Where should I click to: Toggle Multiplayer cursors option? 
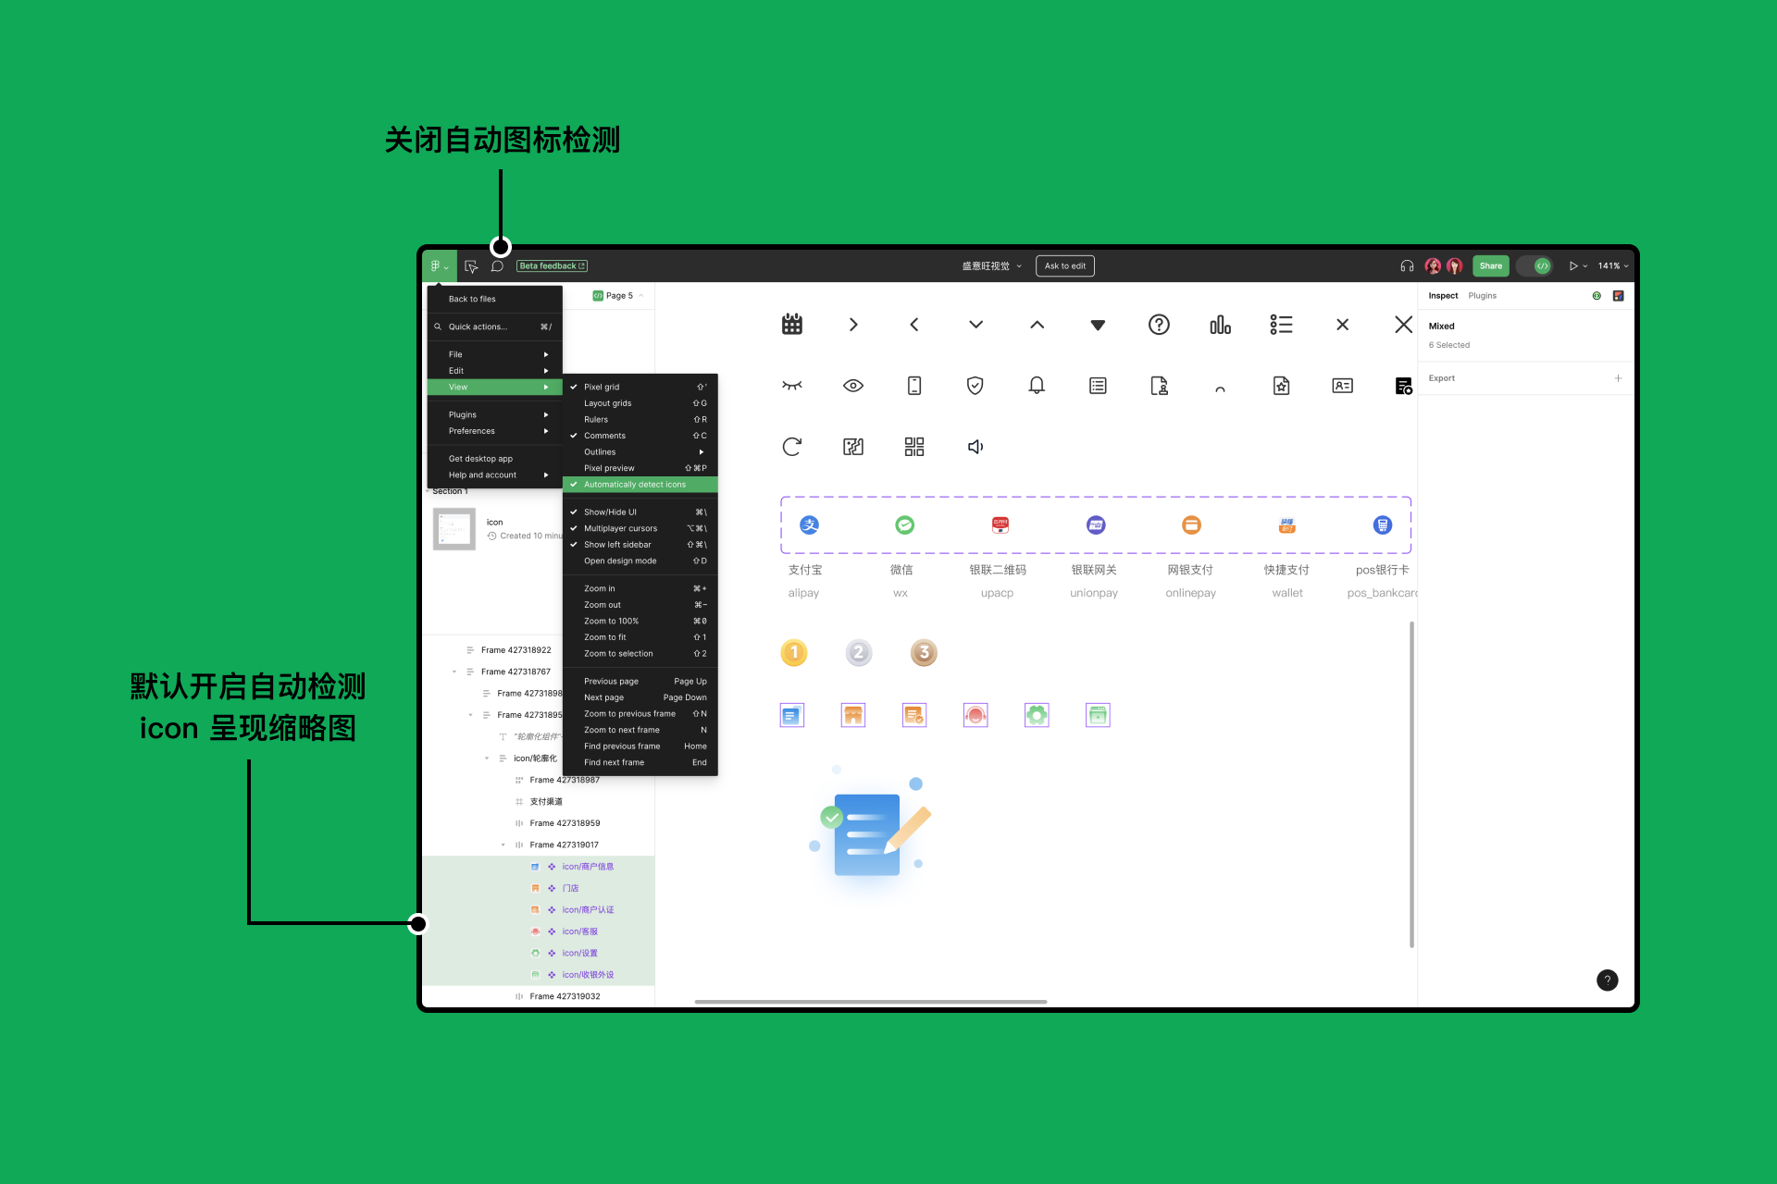pyautogui.click(x=620, y=529)
